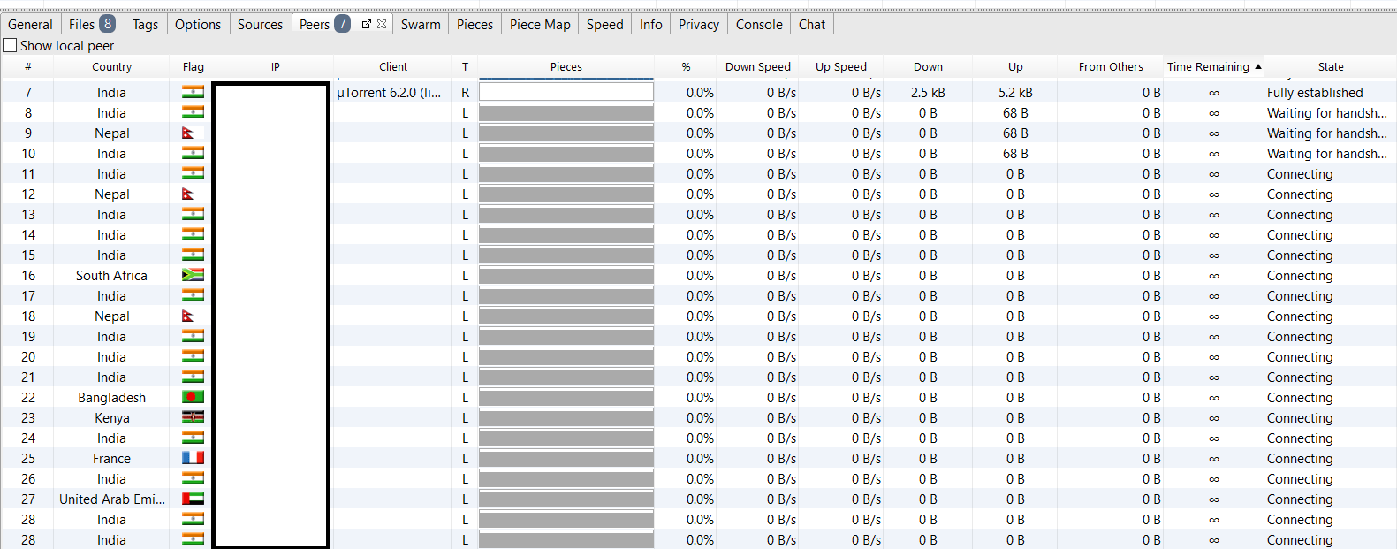Image resolution: width=1397 pixels, height=549 pixels.
Task: Click the France flag icon
Action: pos(193,458)
